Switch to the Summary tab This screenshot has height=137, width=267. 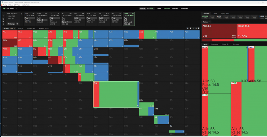tap(215, 44)
